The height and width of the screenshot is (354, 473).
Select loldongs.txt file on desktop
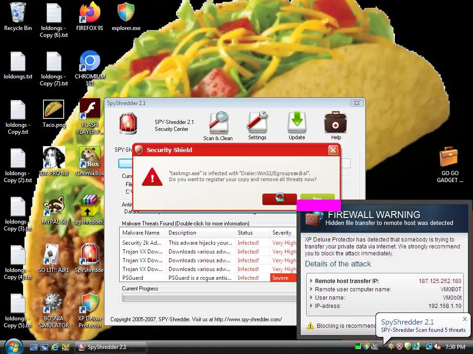point(18,65)
